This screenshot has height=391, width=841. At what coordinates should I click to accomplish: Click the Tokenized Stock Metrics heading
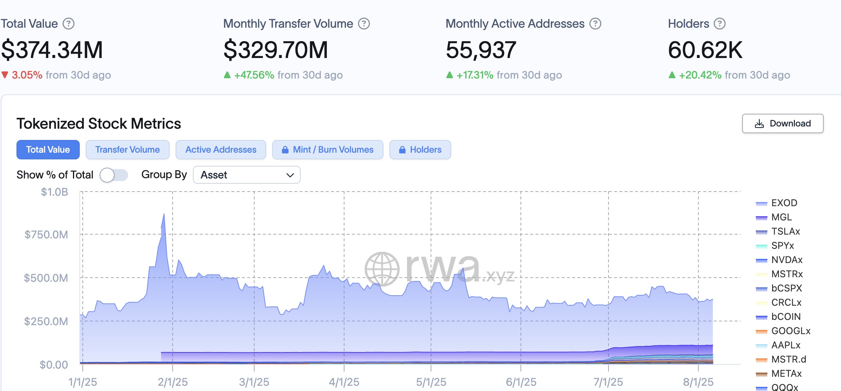click(99, 124)
